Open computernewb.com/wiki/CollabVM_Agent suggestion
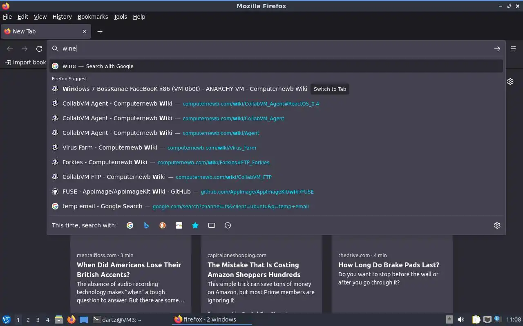Screen dimensions: 523x326 tap(276, 118)
